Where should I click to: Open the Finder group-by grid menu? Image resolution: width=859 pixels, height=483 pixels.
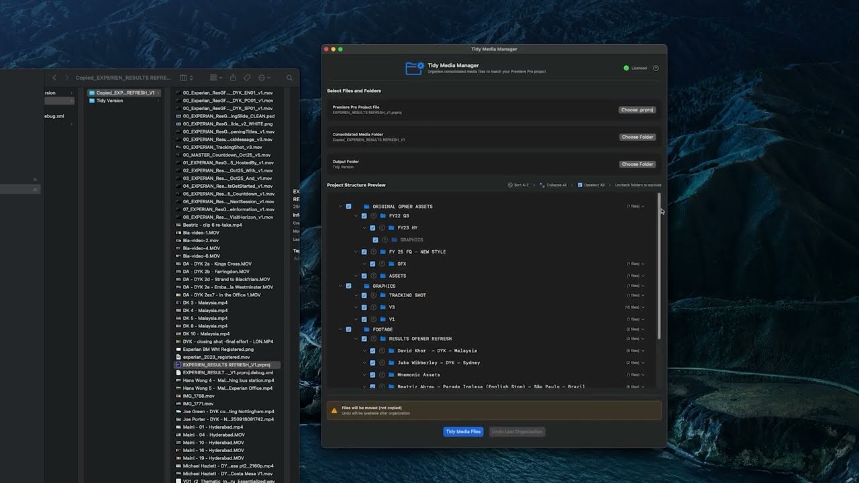[x=216, y=78]
